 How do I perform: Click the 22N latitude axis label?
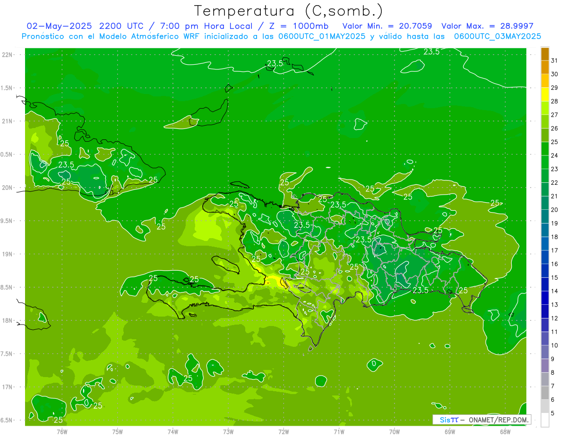[7, 55]
